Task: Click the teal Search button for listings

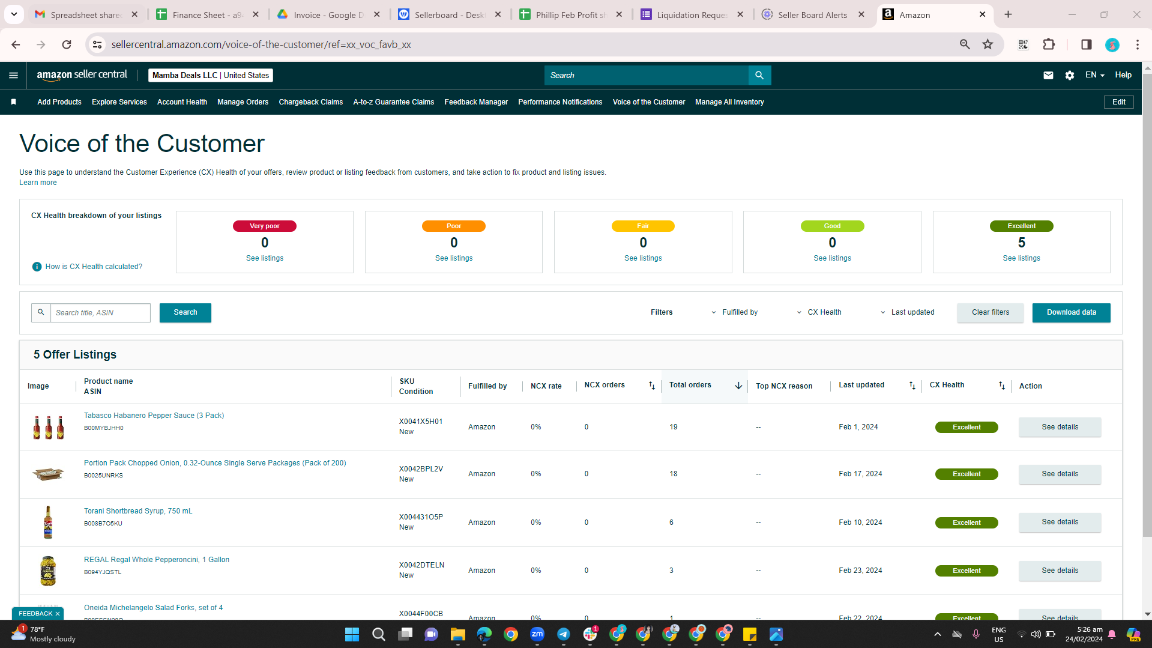Action: (x=185, y=312)
